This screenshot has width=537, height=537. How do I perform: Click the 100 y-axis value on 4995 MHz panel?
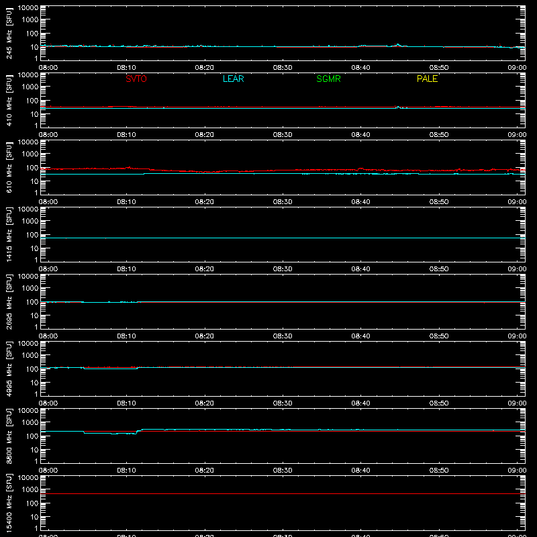32,369
